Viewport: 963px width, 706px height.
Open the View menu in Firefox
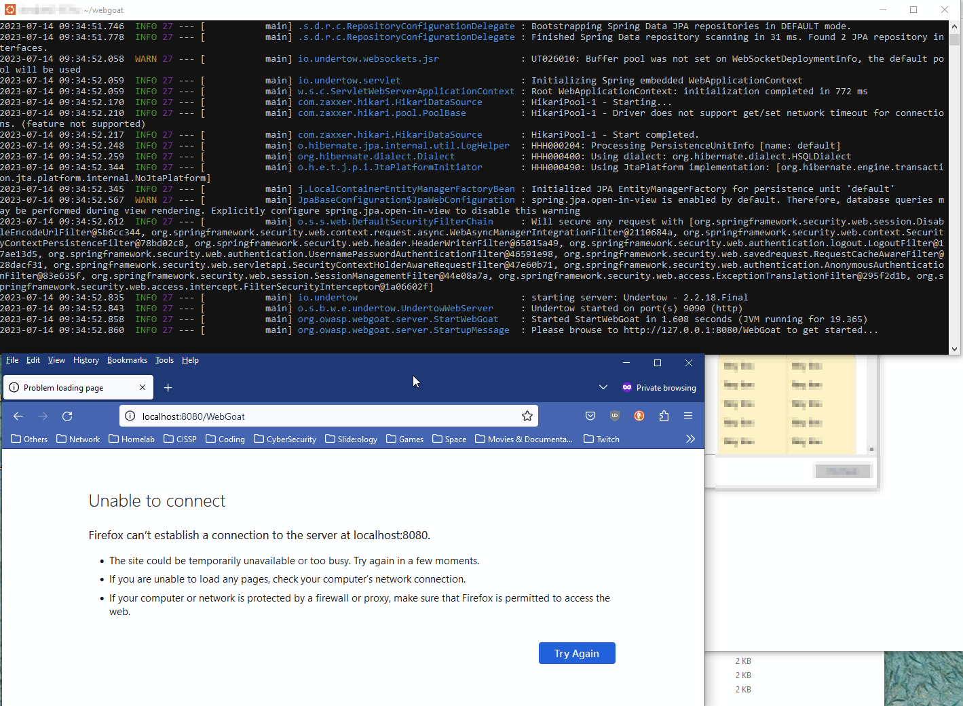coord(56,360)
